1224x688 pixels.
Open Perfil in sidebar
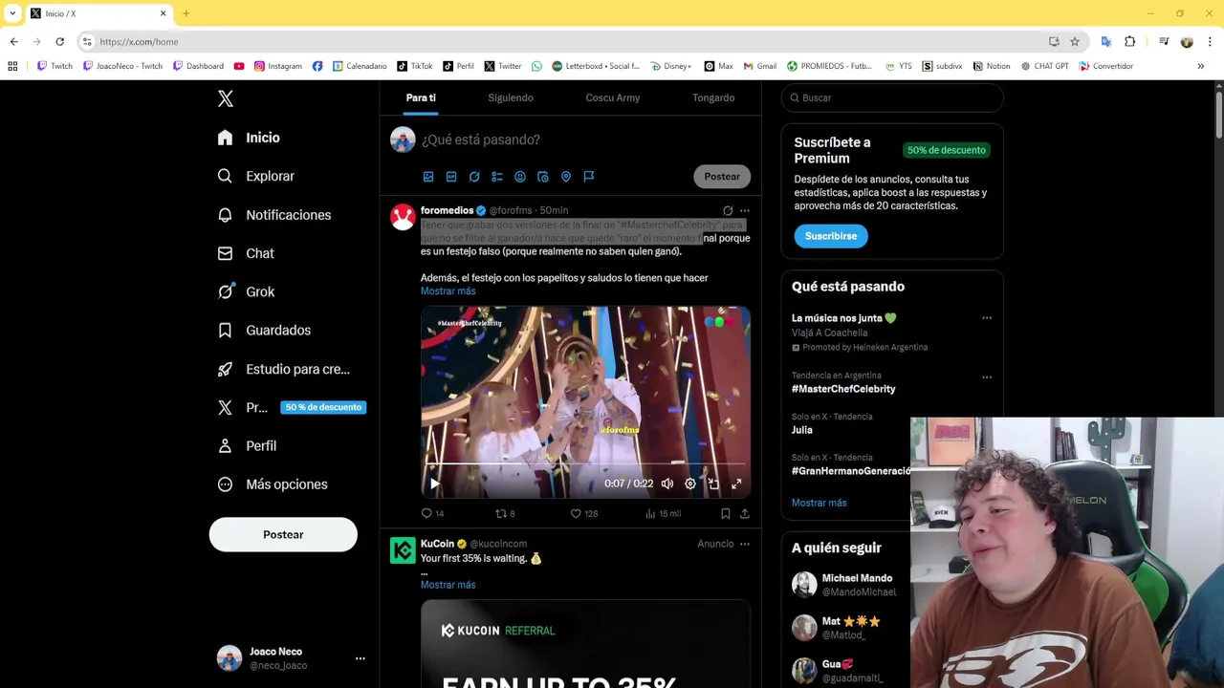click(247, 445)
